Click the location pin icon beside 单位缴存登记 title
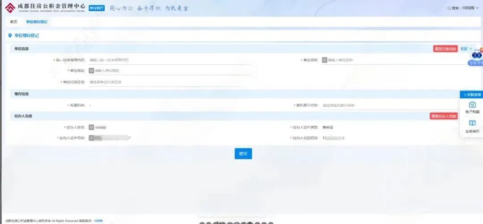 point(10,36)
